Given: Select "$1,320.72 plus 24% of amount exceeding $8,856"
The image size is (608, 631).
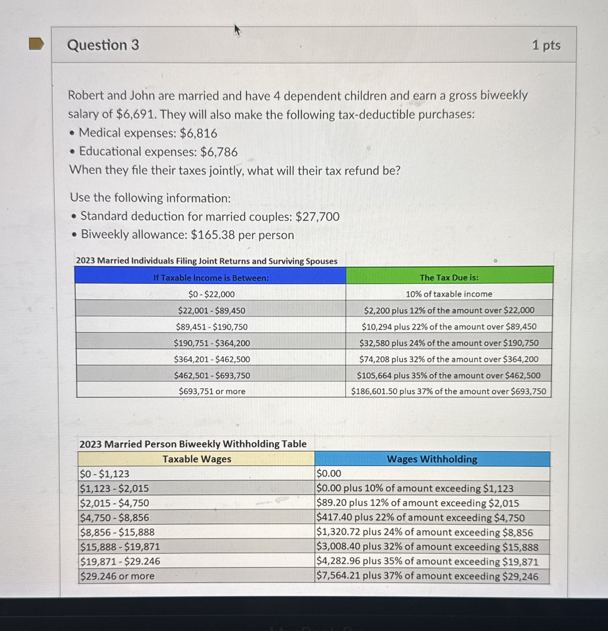Looking at the screenshot, I should pyautogui.click(x=432, y=532).
